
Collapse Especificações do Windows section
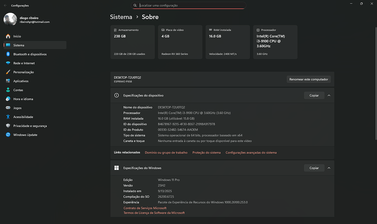329,168
